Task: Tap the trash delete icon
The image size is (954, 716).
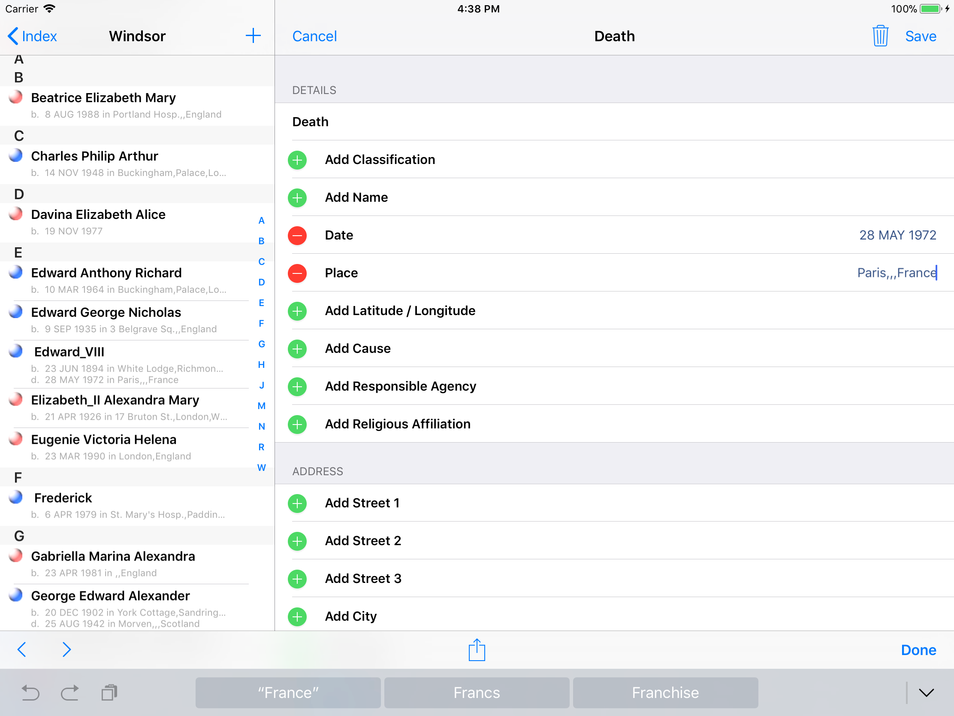Action: click(880, 36)
